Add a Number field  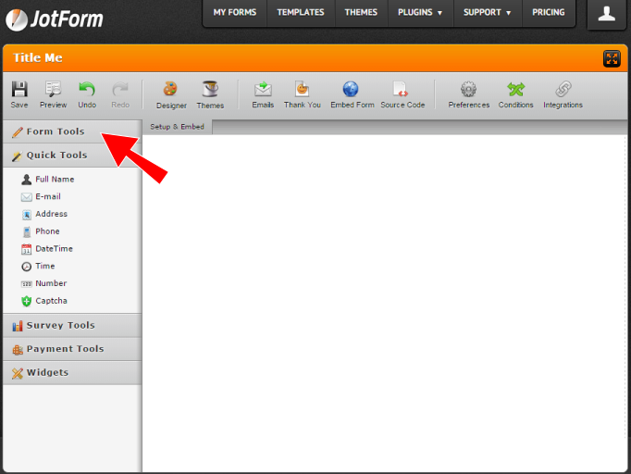43,283
